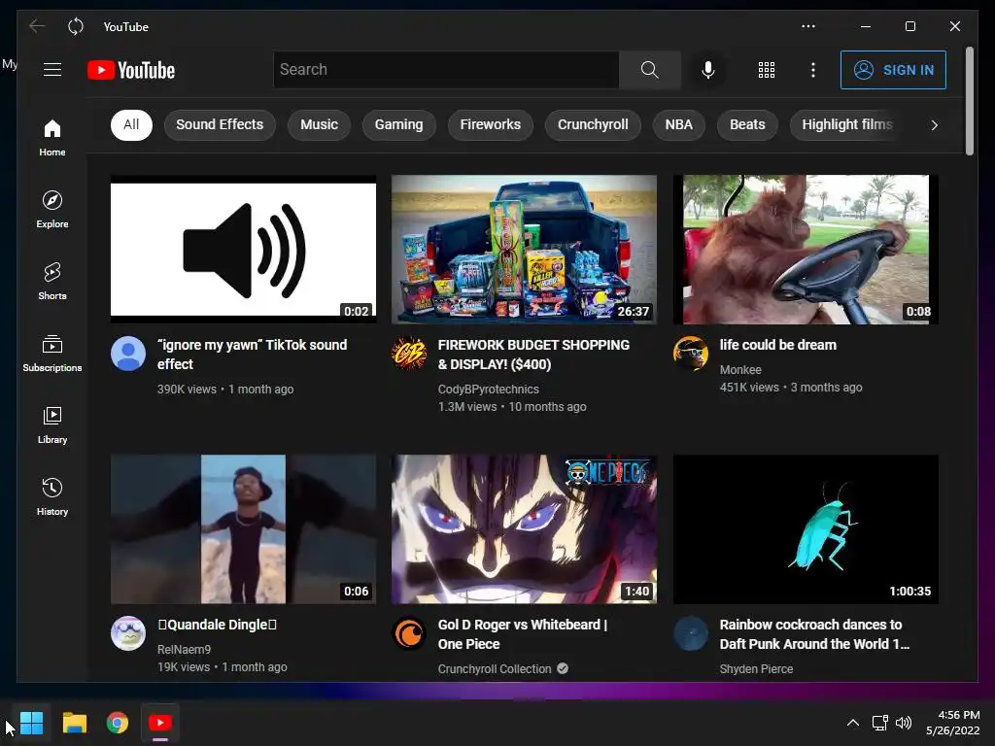995x746 pixels.
Task: Select the Beats chip
Action: [x=747, y=125]
